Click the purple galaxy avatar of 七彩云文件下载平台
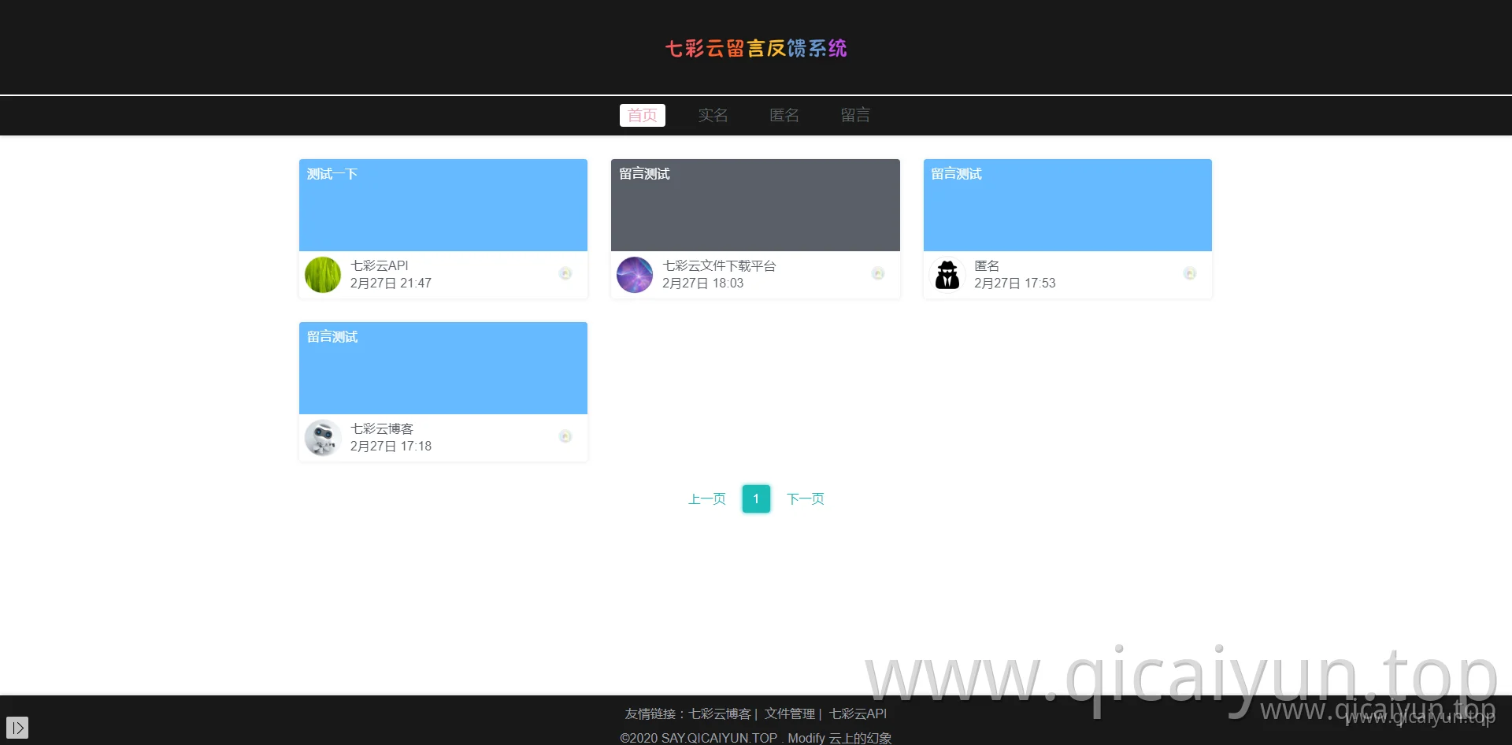 (x=635, y=275)
